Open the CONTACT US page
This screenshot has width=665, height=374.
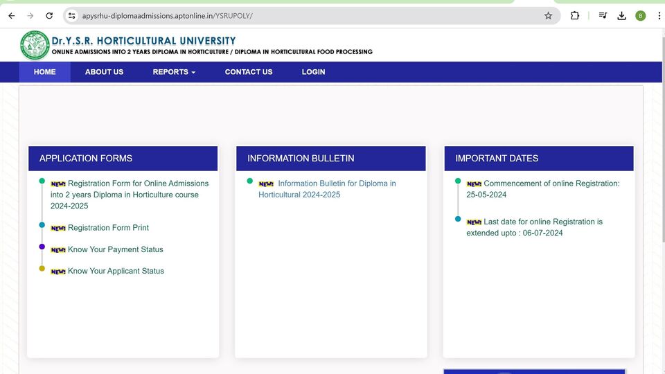click(249, 72)
